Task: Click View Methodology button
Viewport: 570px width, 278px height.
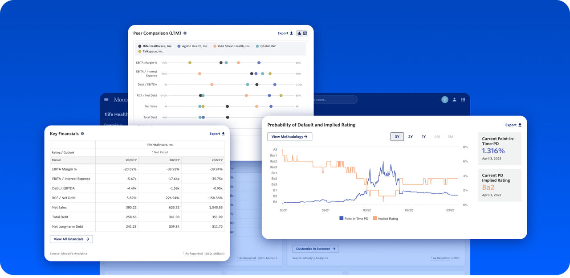Action: (x=289, y=137)
